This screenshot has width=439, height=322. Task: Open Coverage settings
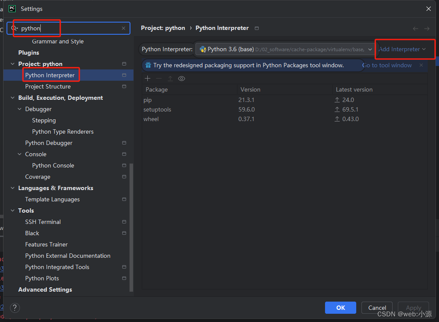pos(38,177)
